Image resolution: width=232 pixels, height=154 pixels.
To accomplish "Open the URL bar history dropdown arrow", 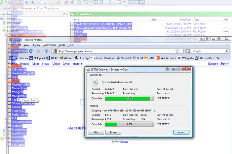I will (x=181, y=51).
